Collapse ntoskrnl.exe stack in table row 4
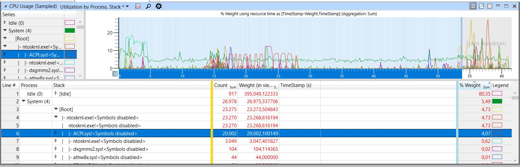 coord(56,117)
